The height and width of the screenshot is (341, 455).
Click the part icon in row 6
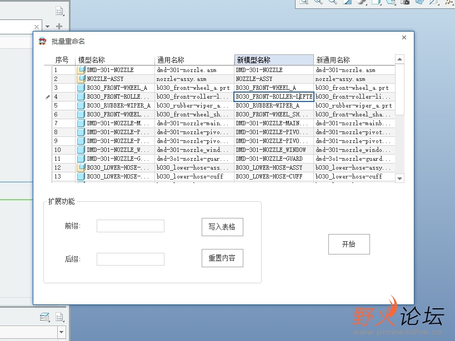point(81,114)
